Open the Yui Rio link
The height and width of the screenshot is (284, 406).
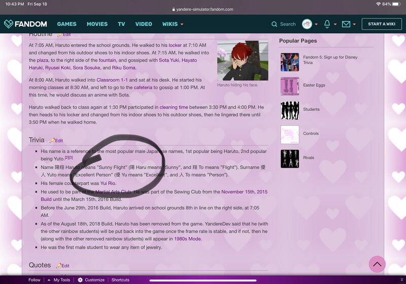108,183
